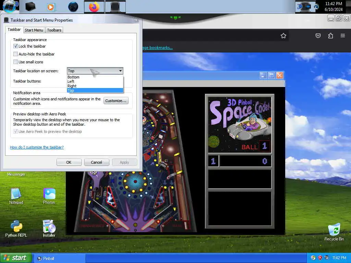
Task: Collapse the Taskbar location dropdown
Action: click(x=95, y=71)
